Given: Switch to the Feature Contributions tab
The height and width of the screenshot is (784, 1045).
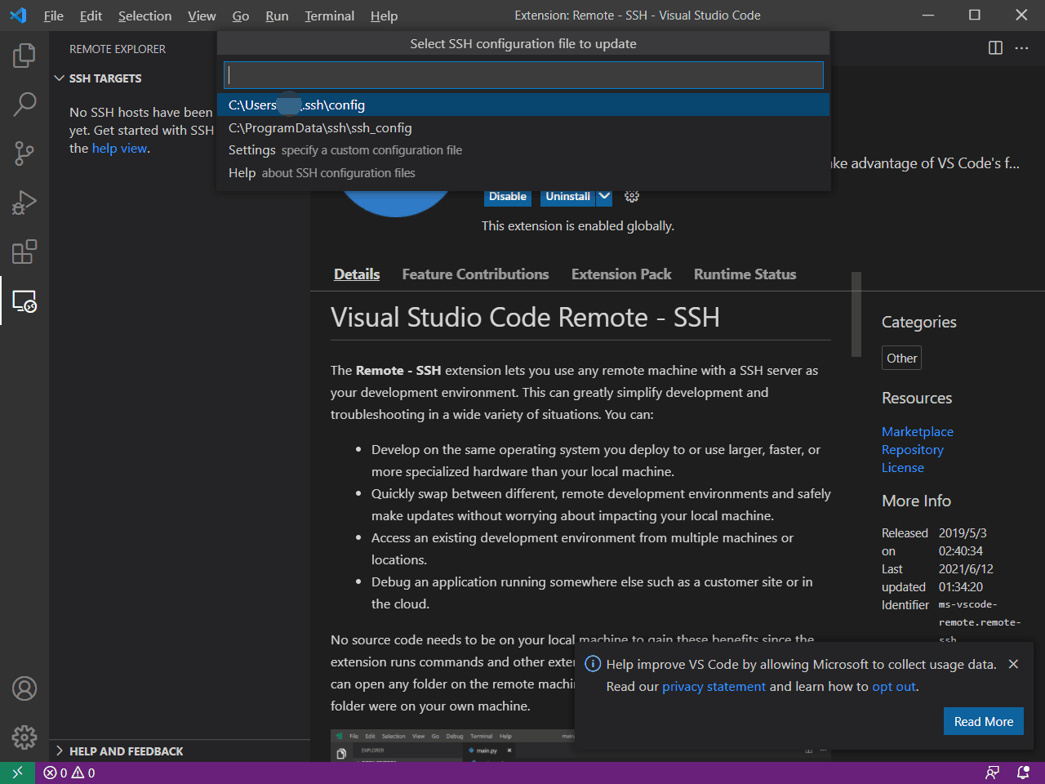Looking at the screenshot, I should coord(475,274).
